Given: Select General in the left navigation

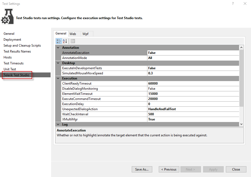Looking at the screenshot, I should [9, 34].
